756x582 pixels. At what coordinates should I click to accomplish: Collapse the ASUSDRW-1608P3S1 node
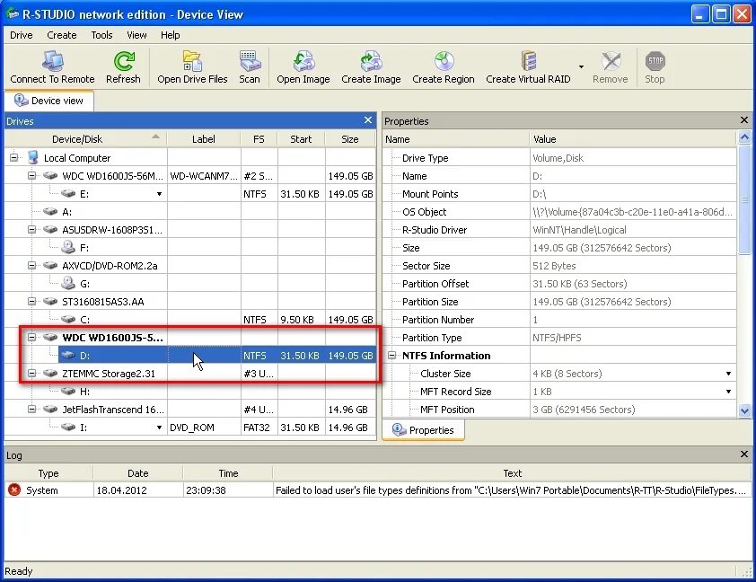click(31, 230)
